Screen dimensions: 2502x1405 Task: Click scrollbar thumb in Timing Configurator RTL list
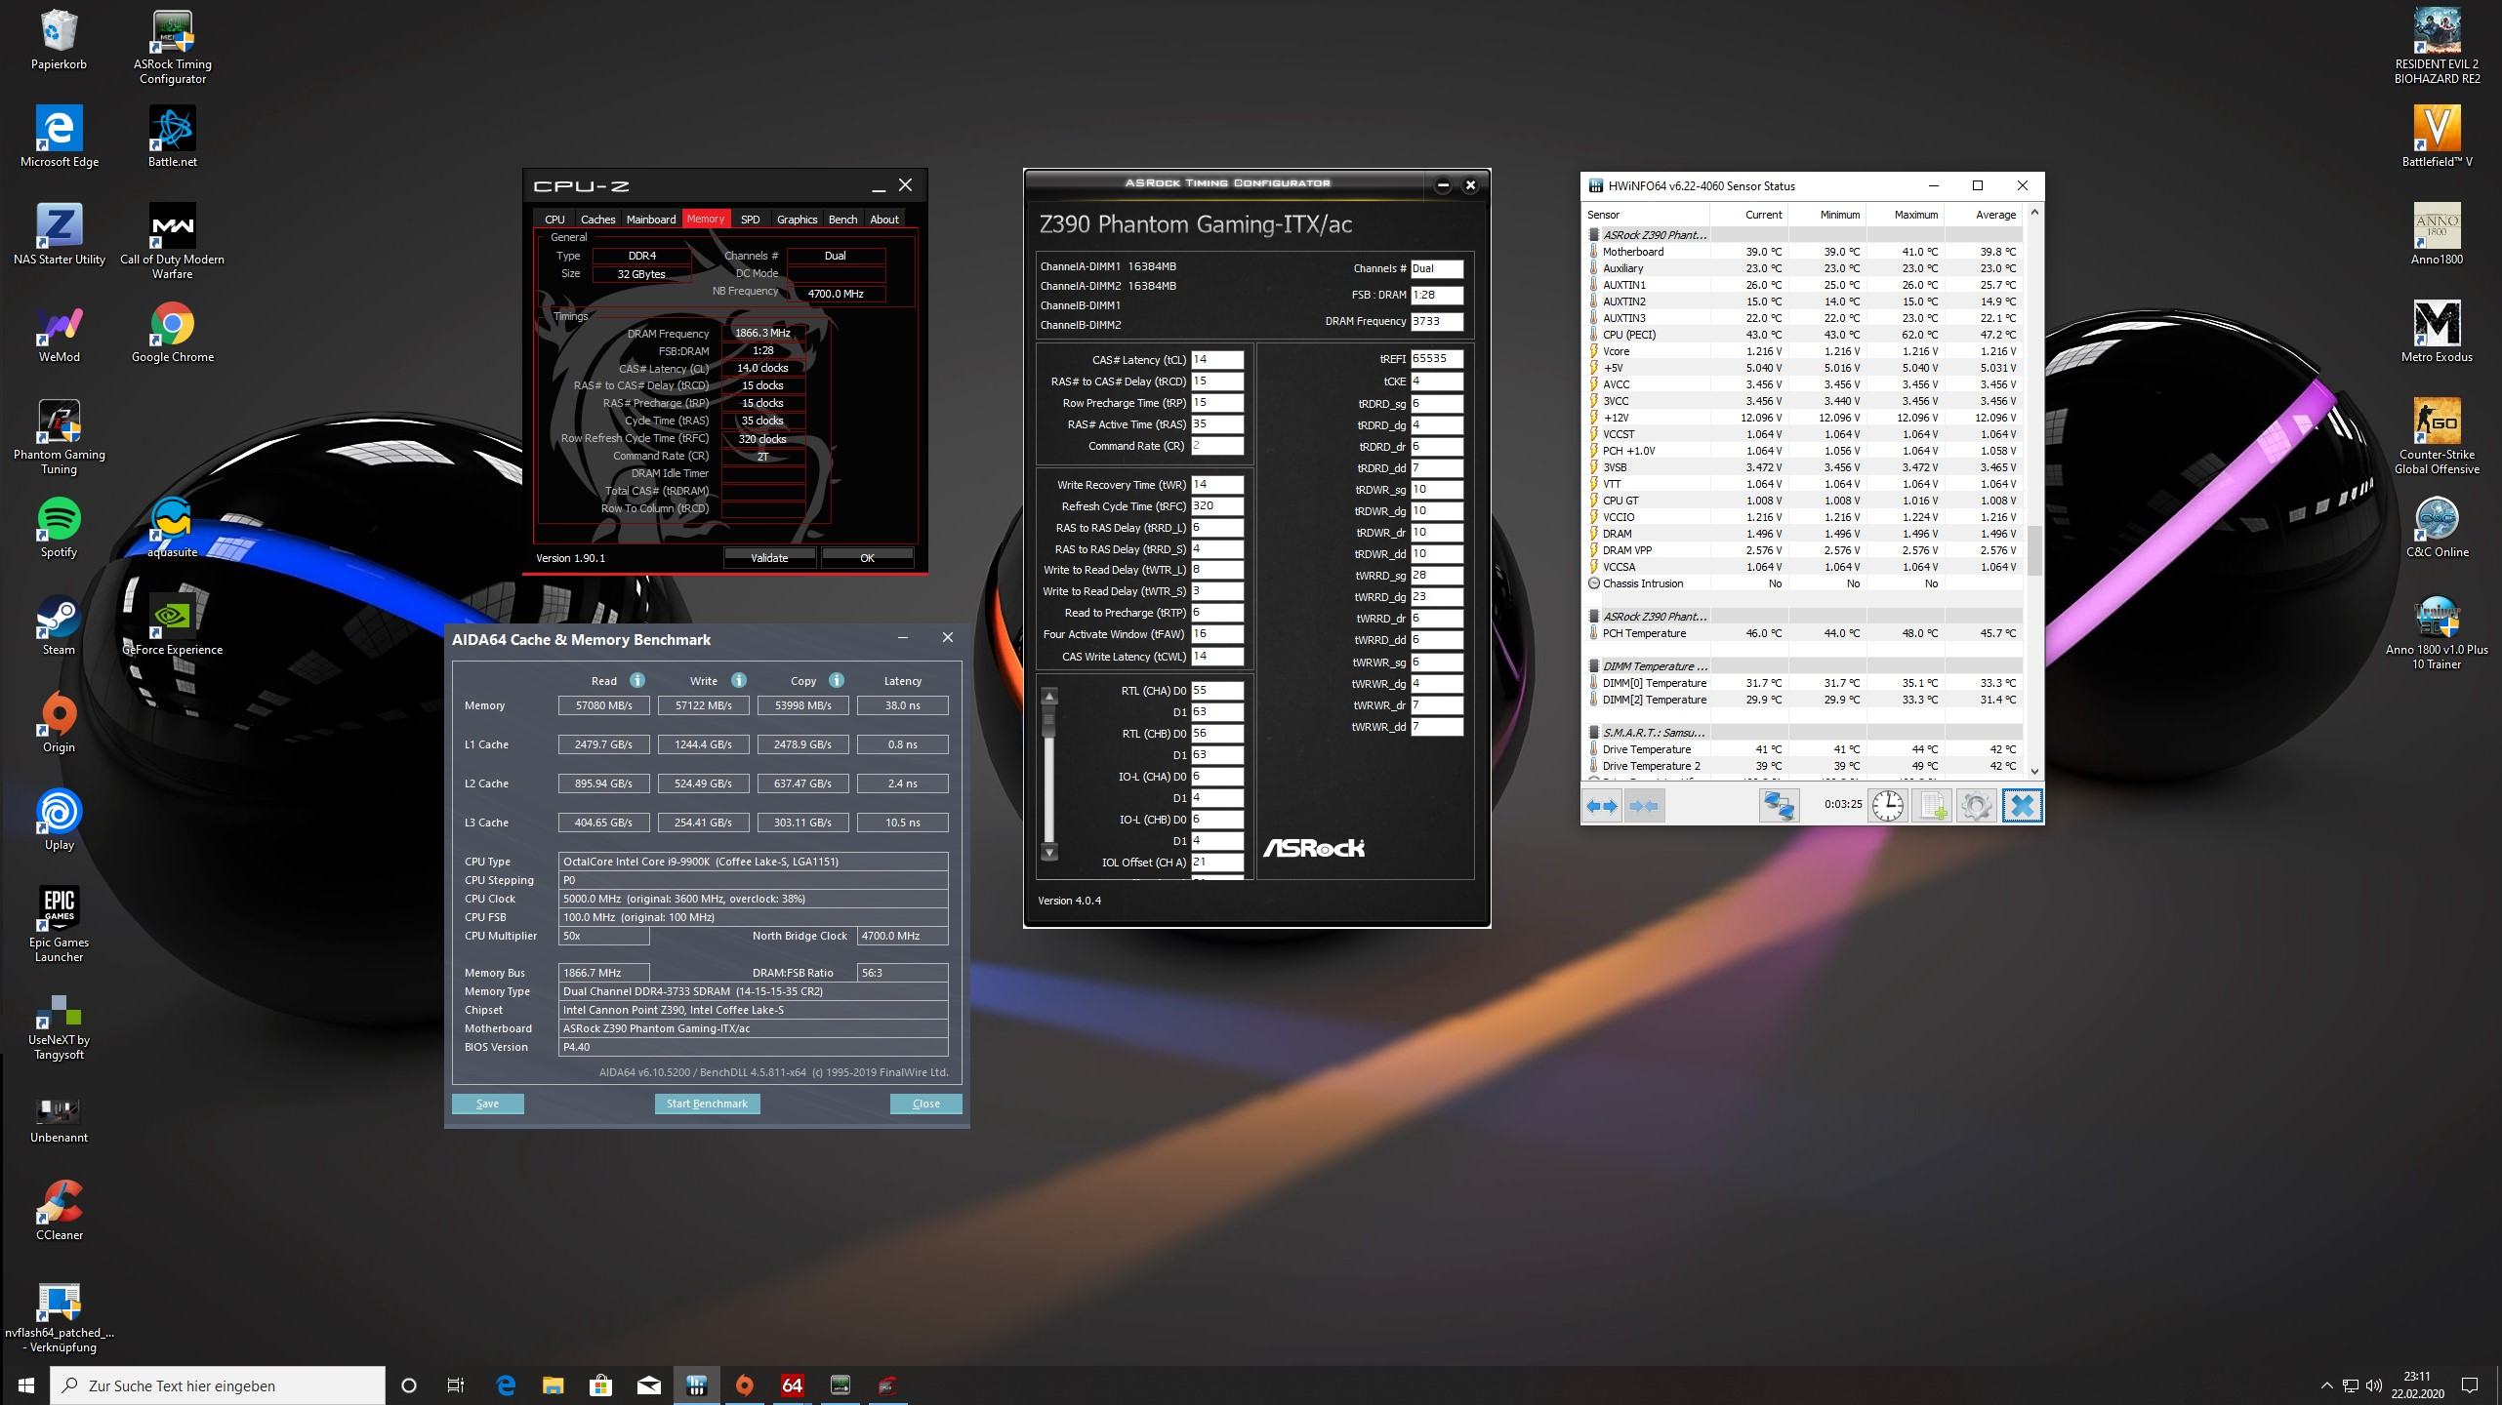(1049, 722)
